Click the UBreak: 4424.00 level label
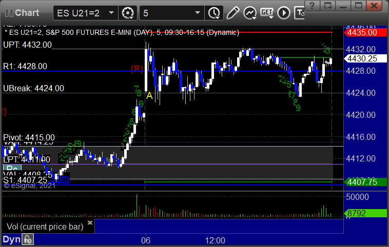This screenshot has width=389, height=247. click(x=33, y=89)
